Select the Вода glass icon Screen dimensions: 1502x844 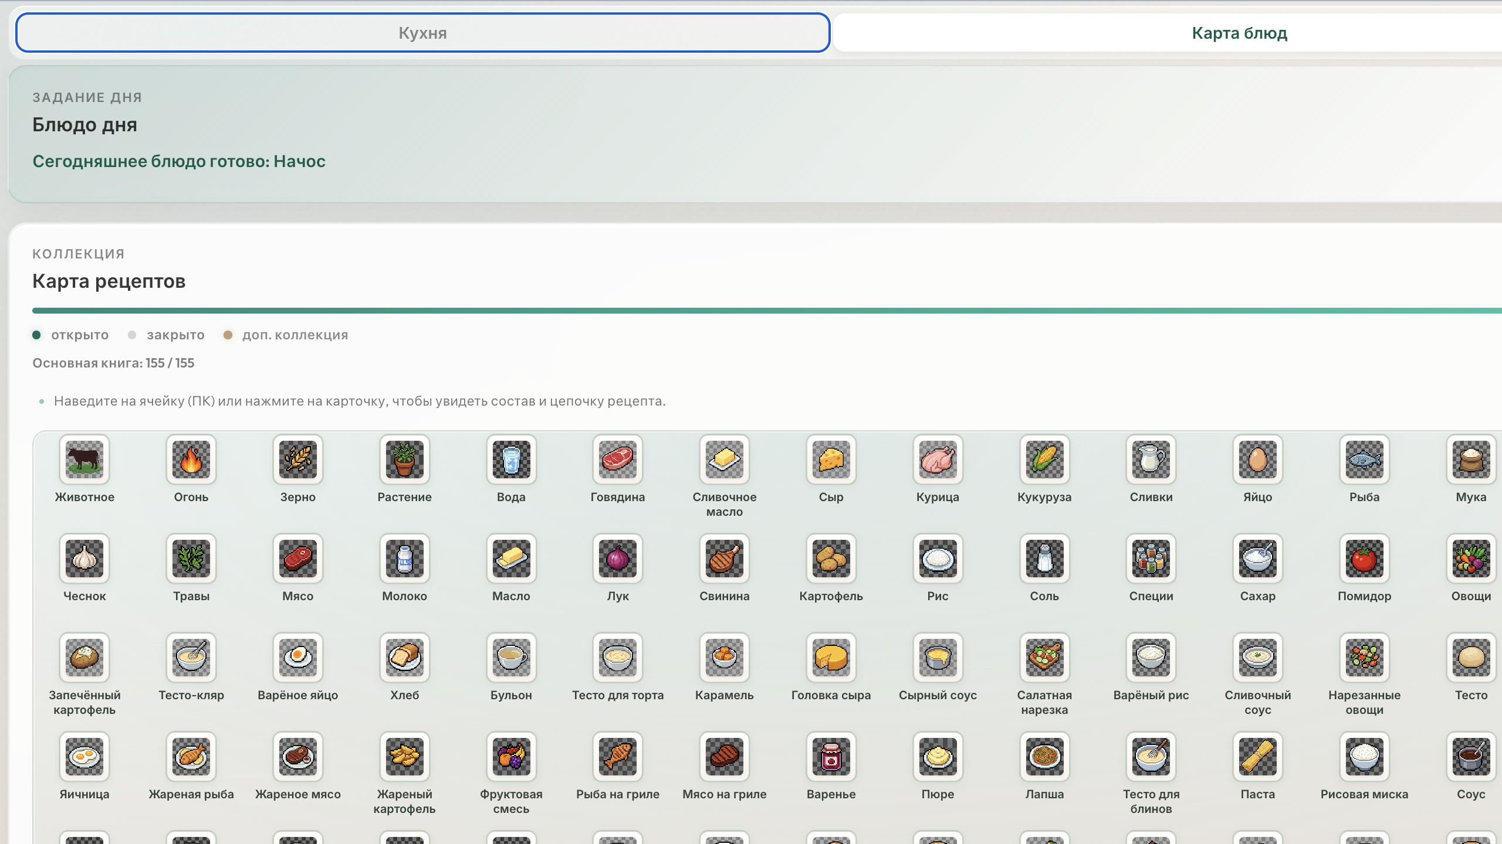click(x=512, y=460)
